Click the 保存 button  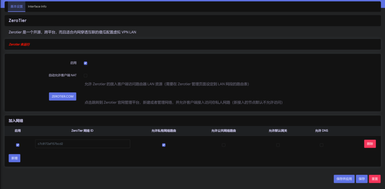362,179
